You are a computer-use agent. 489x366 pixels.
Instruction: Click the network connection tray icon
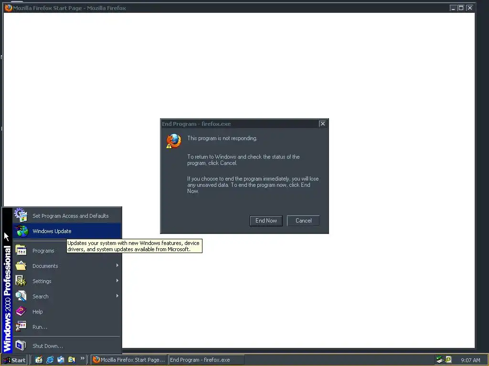[x=440, y=360]
